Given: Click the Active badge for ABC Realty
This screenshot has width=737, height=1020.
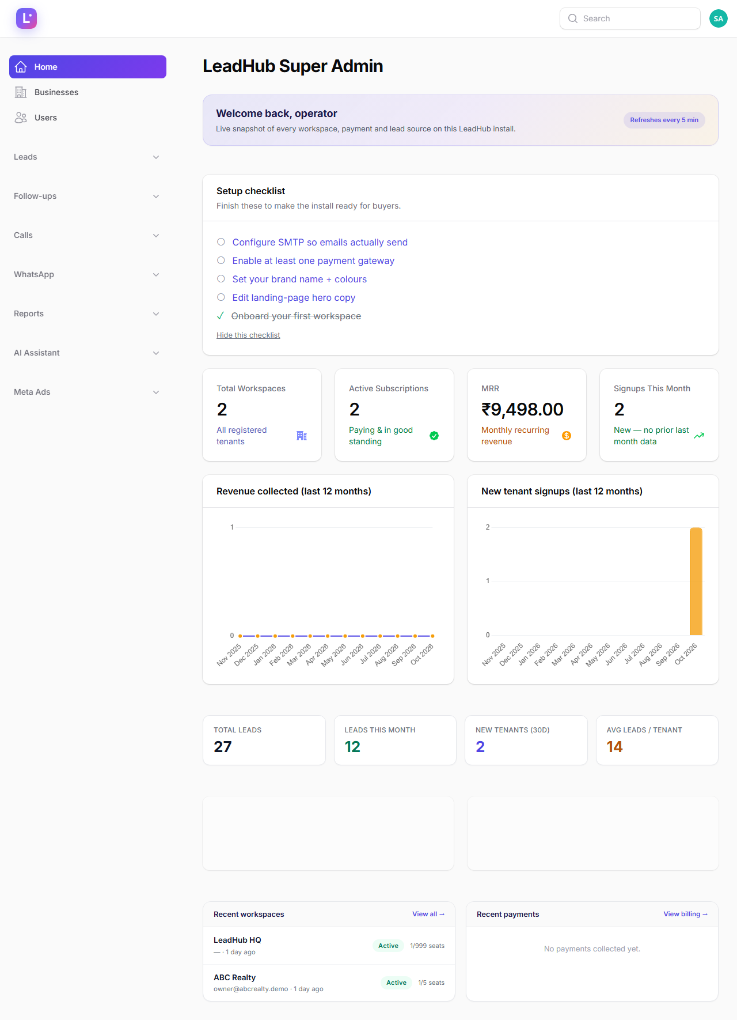Looking at the screenshot, I should (396, 983).
